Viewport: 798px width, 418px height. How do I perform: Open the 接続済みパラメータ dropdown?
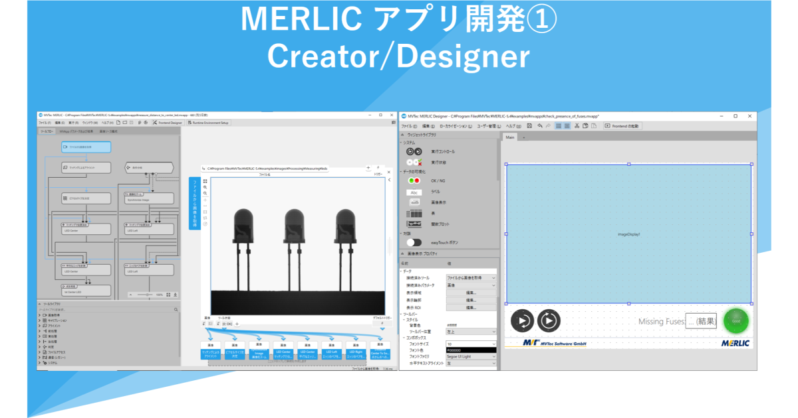(471, 285)
